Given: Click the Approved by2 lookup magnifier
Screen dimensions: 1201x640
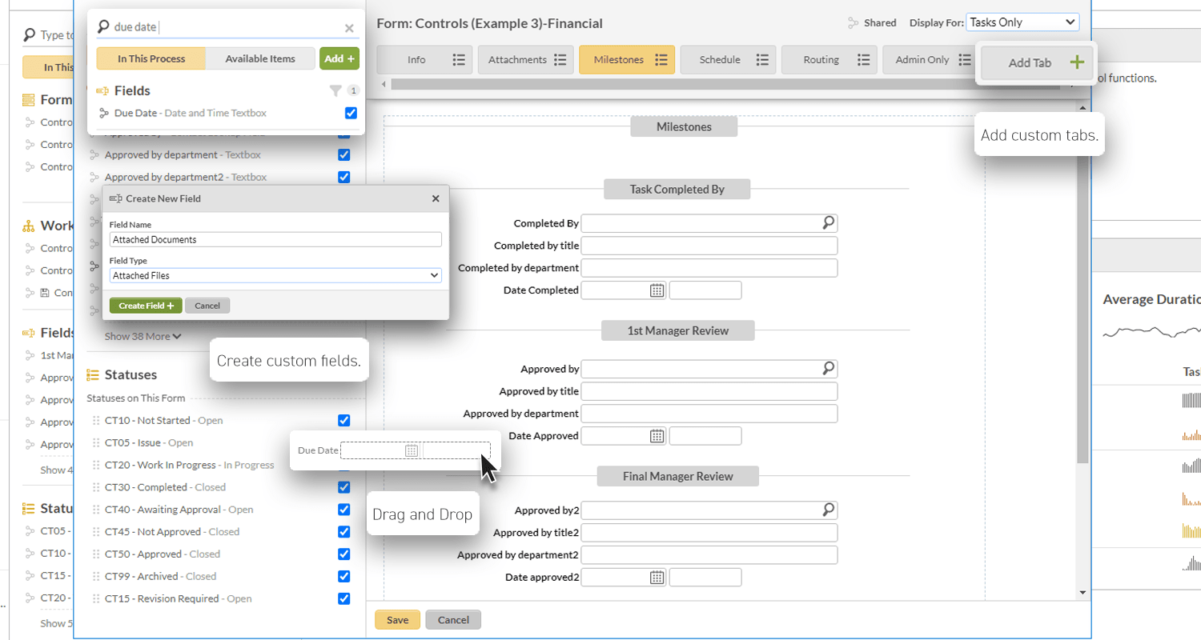Looking at the screenshot, I should pos(829,510).
